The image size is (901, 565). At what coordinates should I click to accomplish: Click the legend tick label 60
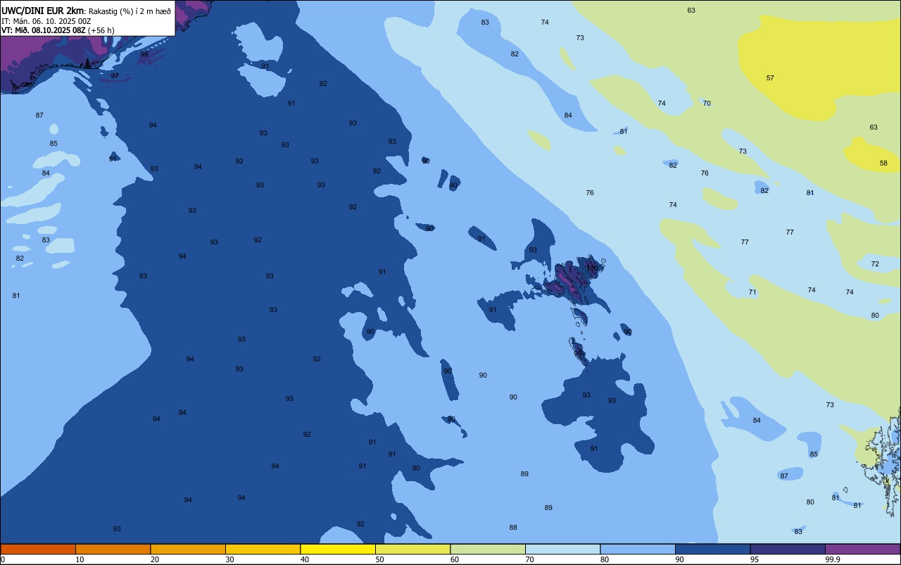click(455, 559)
